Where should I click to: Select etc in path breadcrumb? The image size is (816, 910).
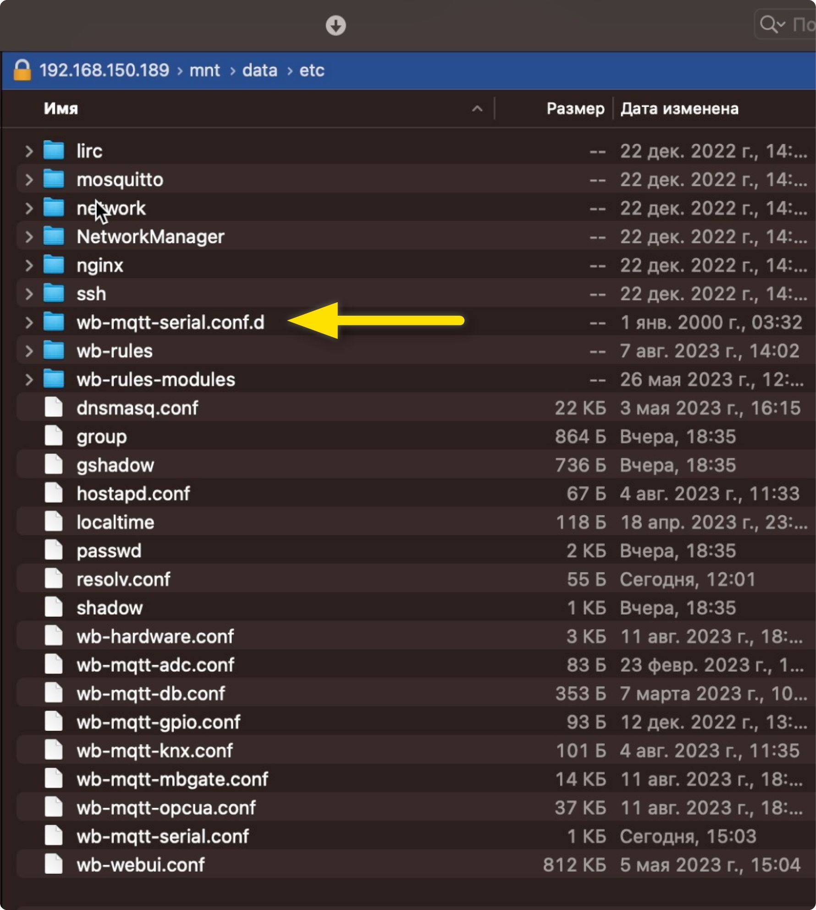coord(312,70)
